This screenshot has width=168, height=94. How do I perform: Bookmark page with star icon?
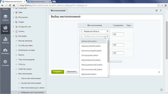[x=158, y=5]
